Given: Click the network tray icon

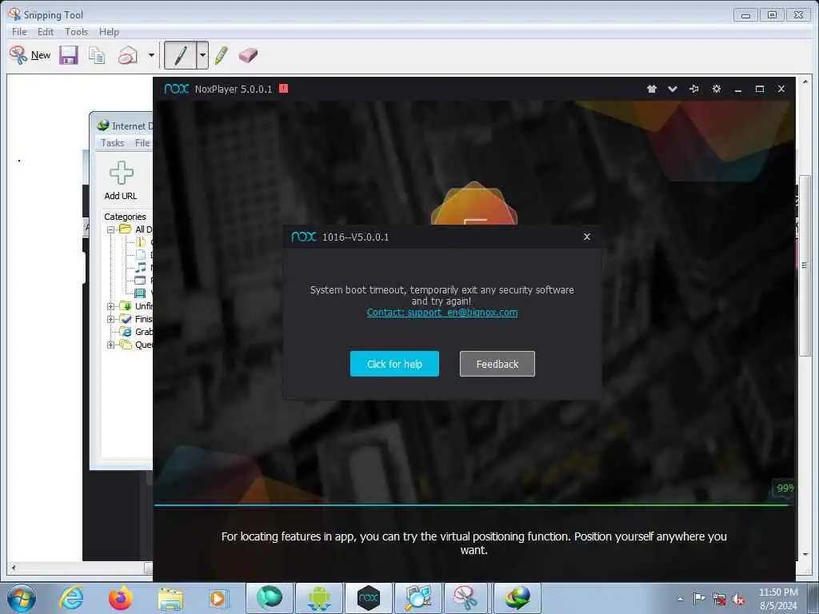Looking at the screenshot, I should click(x=719, y=600).
